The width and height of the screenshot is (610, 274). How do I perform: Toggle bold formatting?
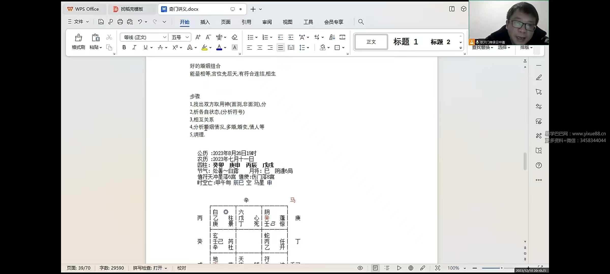click(x=124, y=47)
